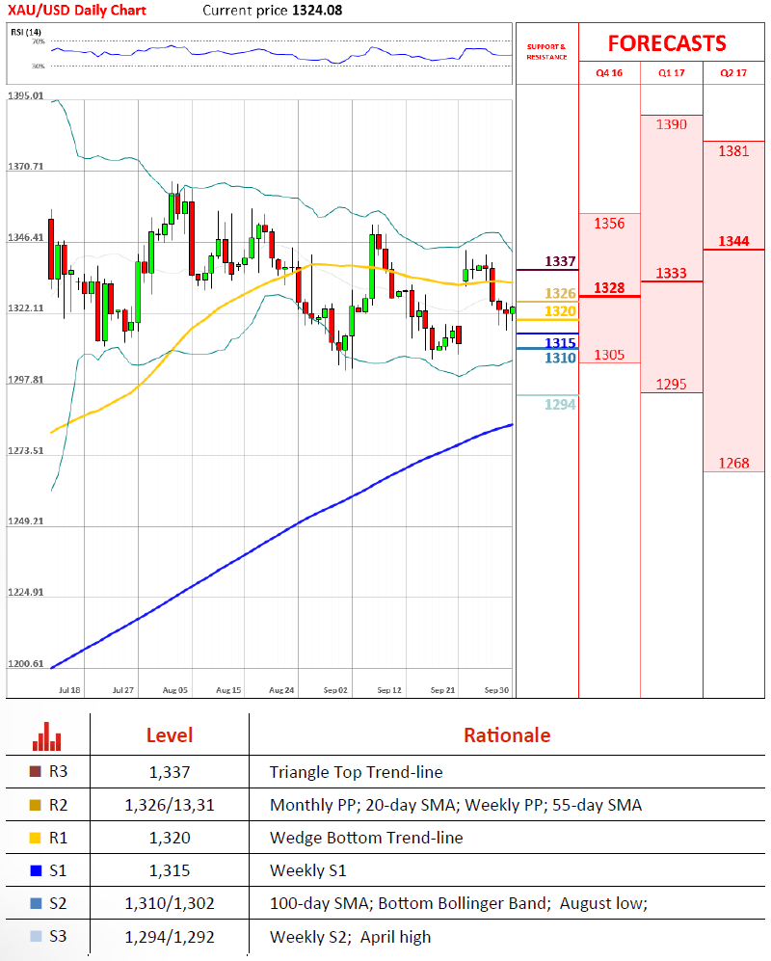Image resolution: width=771 pixels, height=961 pixels.
Task: Click the S2 level value 1,310/1,302
Action: (x=170, y=903)
